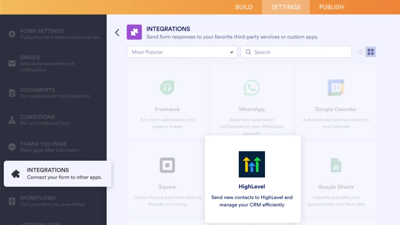Open the Most Popular sort dropdown
Image resolution: width=400 pixels, height=225 pixels.
(x=182, y=52)
